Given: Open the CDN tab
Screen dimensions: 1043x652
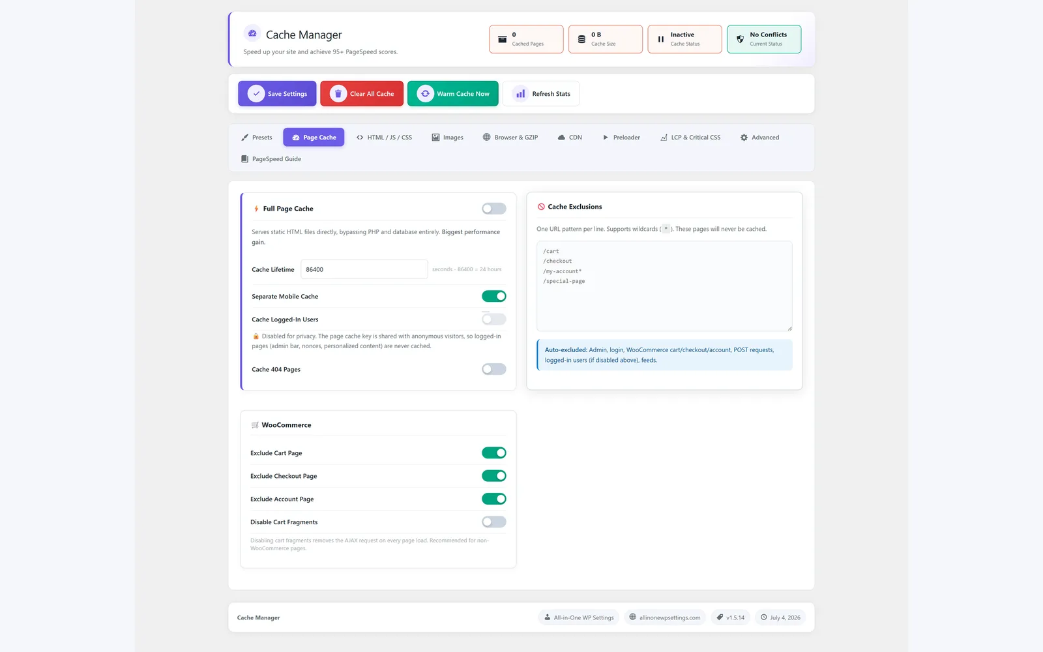Looking at the screenshot, I should click(570, 138).
